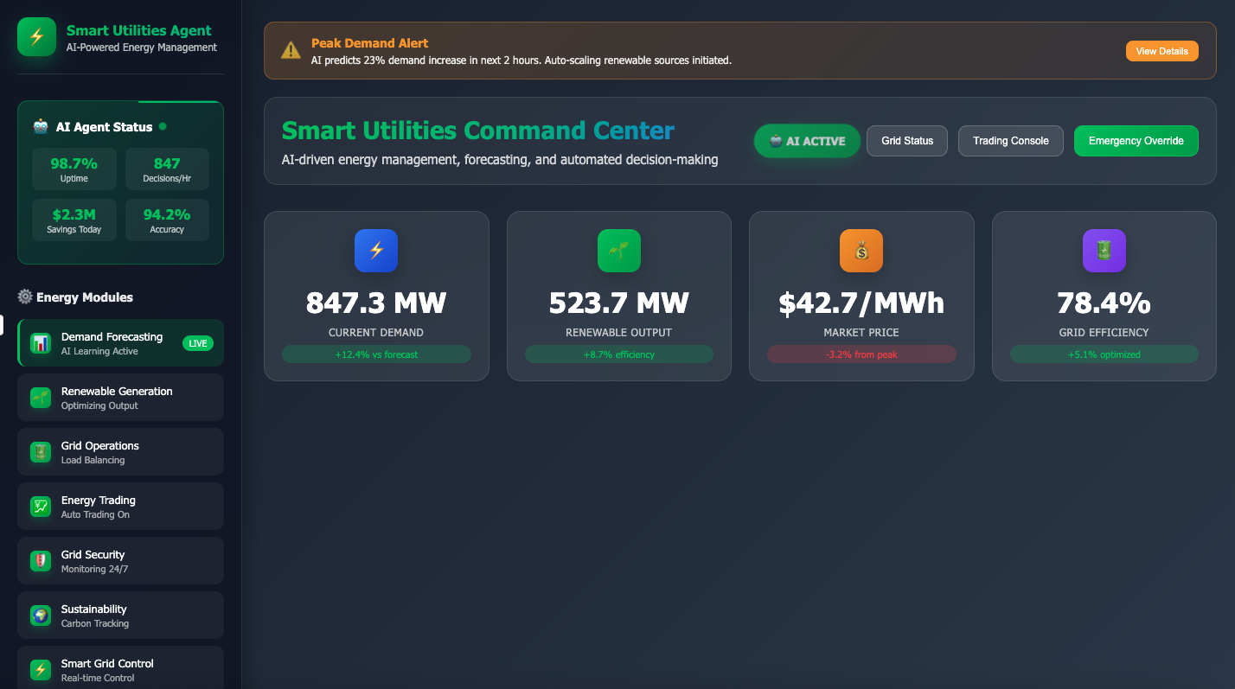
Task: Click the Grid Operations battery icon
Action: (41, 452)
